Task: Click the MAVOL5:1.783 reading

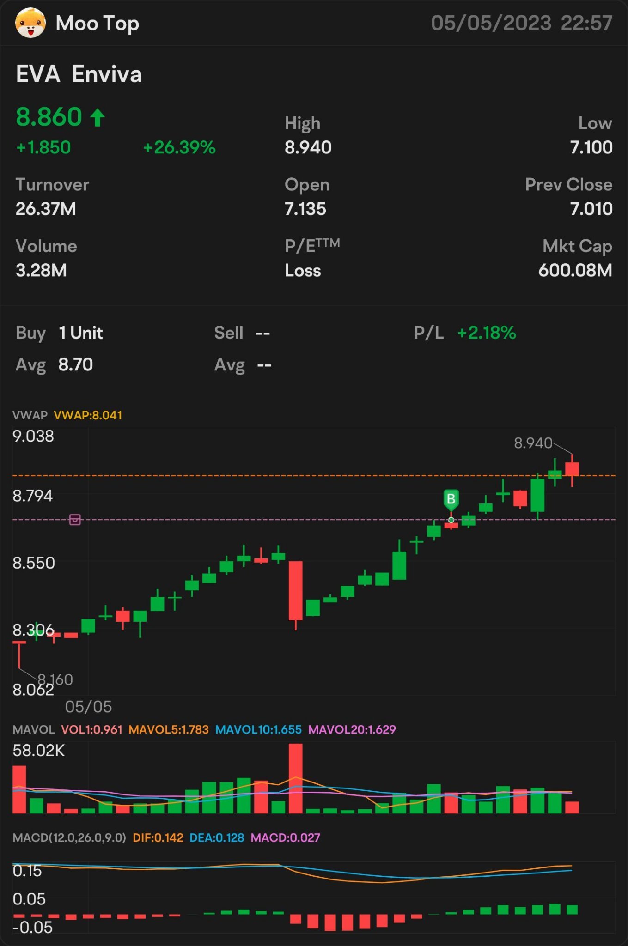Action: pos(169,729)
